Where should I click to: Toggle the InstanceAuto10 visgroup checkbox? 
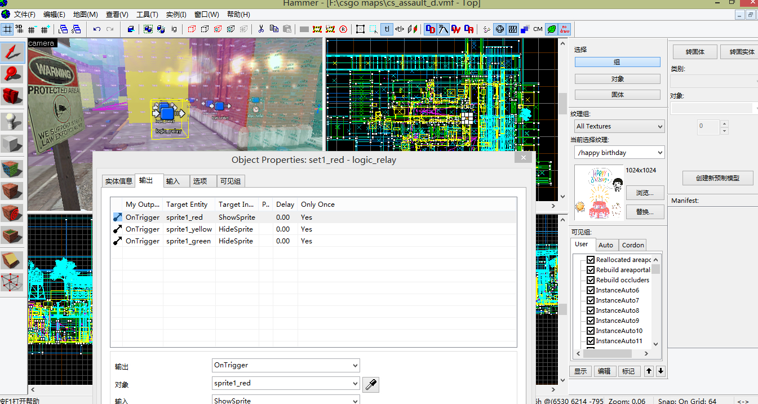pyautogui.click(x=591, y=331)
